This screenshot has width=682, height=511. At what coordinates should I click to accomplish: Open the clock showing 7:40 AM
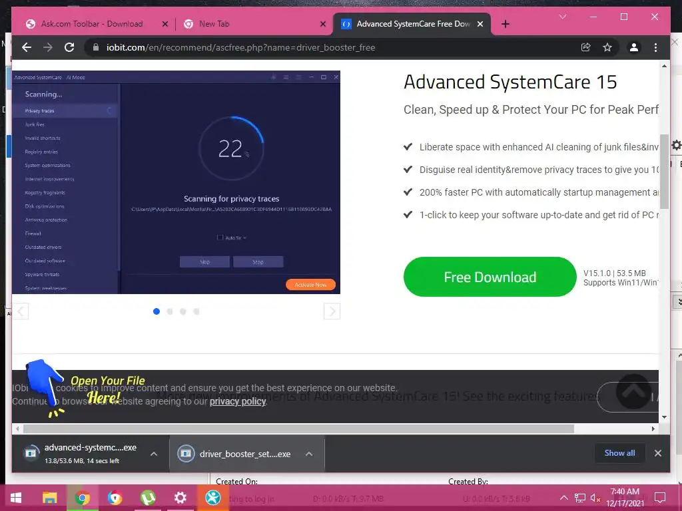pyautogui.click(x=625, y=498)
